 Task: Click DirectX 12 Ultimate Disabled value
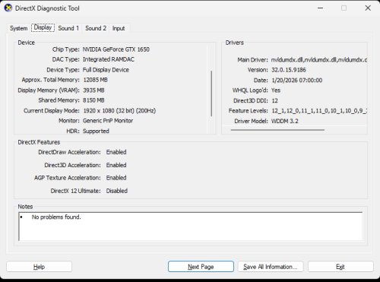[x=116, y=191]
